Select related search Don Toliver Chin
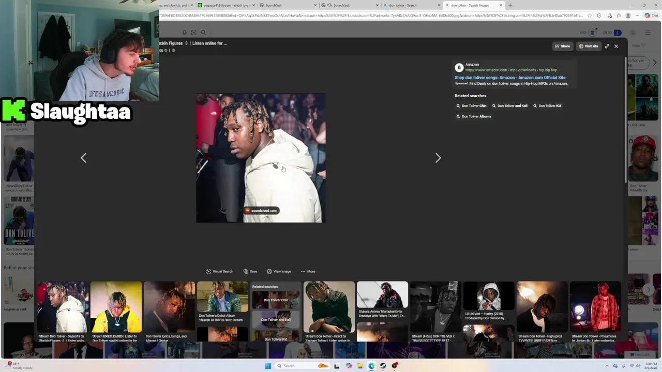 [x=471, y=106]
